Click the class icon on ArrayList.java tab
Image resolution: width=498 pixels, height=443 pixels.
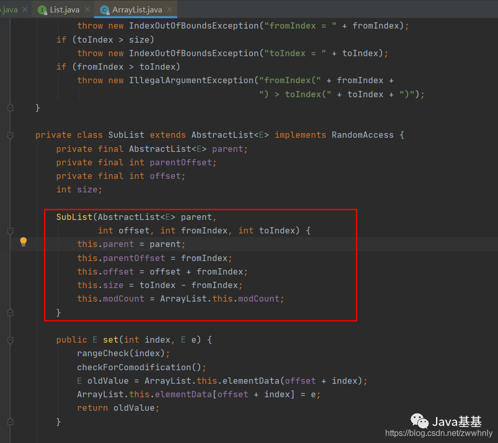click(x=104, y=10)
